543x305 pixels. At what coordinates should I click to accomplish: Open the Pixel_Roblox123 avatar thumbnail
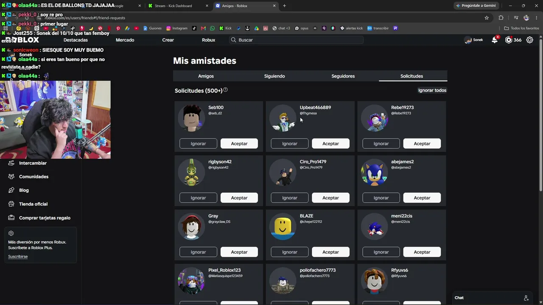[x=191, y=281]
